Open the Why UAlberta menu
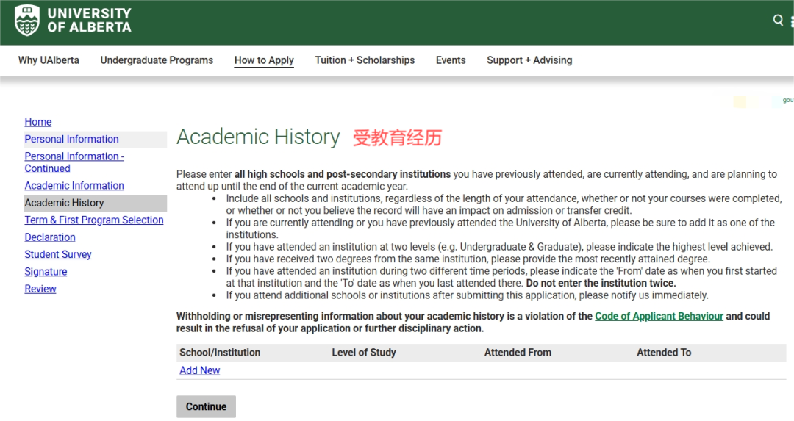794x421 pixels. 49,60
